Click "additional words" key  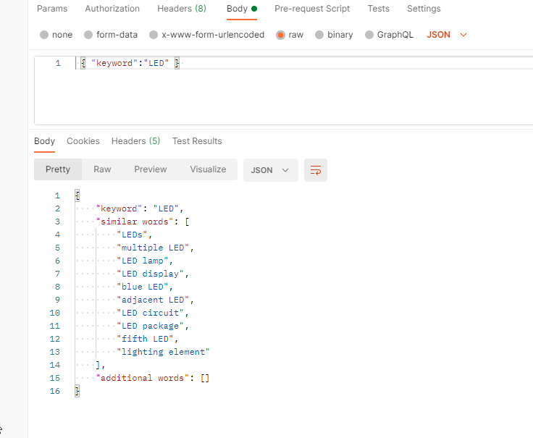click(x=143, y=378)
